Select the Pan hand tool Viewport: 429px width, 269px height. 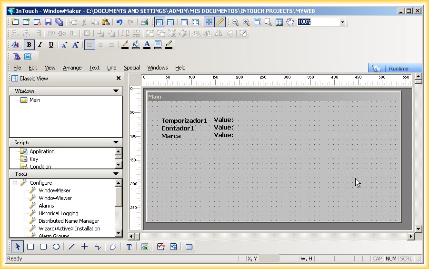coord(290,22)
